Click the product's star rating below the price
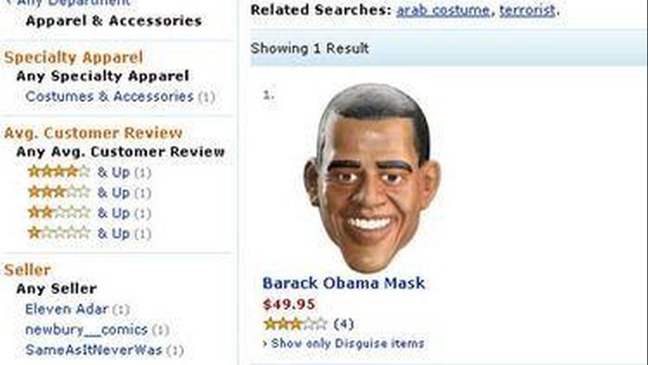Viewport: 648px width, 365px height. pyautogui.click(x=295, y=324)
